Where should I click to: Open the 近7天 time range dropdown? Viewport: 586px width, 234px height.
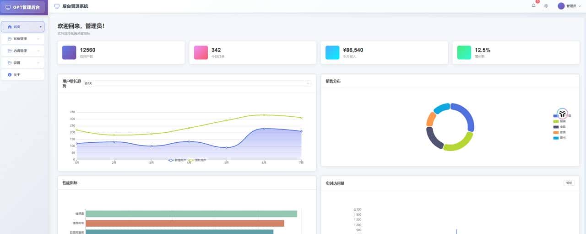197,83
